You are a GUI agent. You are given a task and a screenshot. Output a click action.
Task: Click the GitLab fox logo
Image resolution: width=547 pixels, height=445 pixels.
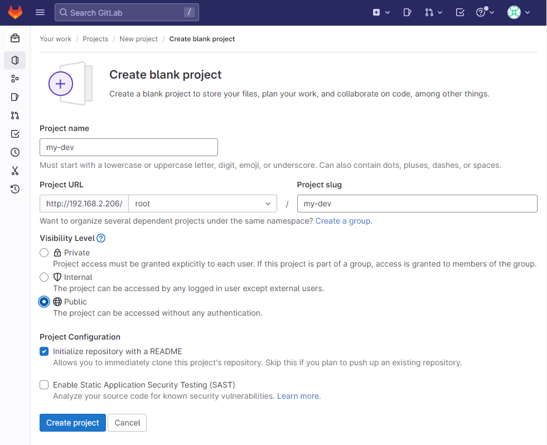[15, 13]
